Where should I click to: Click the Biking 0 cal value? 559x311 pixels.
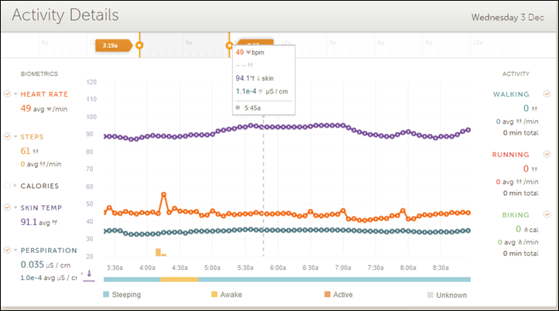tap(527, 229)
